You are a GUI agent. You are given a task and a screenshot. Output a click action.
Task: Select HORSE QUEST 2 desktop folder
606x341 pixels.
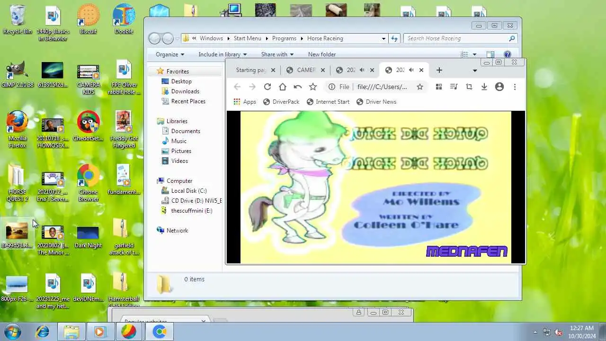[x=18, y=183]
